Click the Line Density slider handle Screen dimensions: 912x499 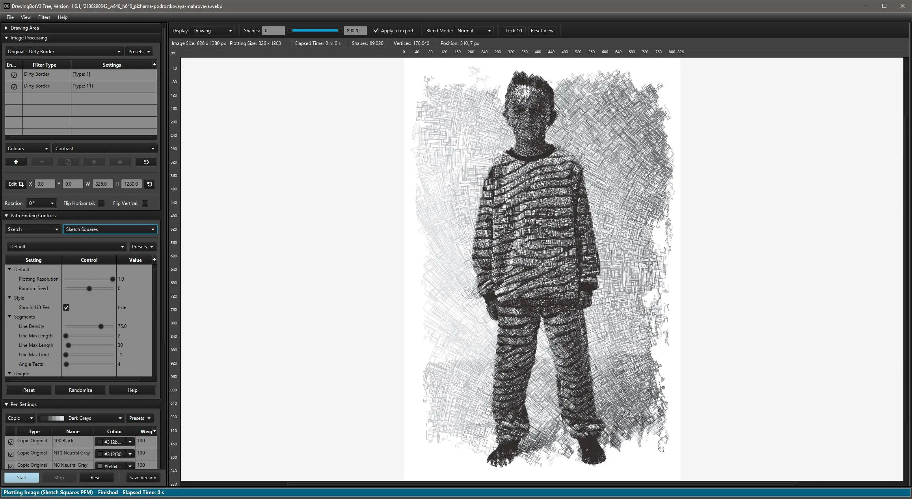pos(101,326)
